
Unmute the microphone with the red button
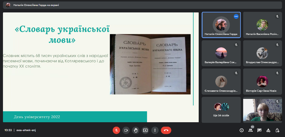tap(116, 130)
